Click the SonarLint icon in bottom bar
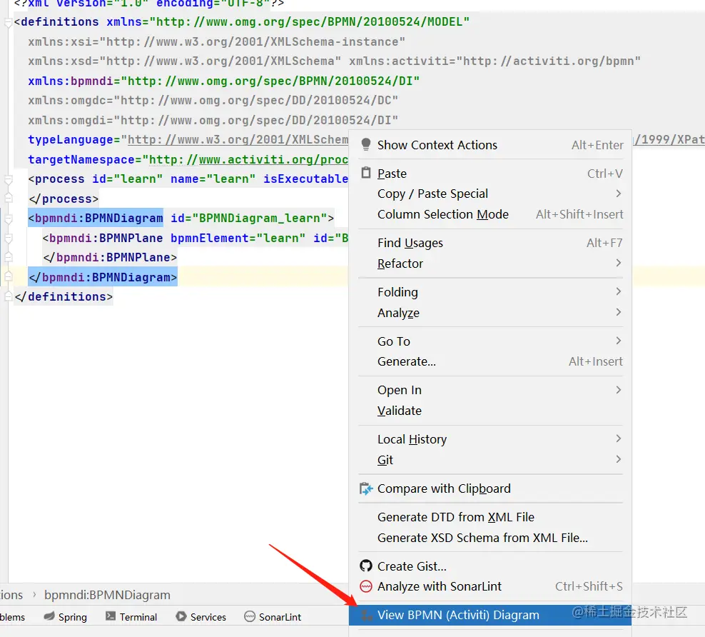The height and width of the screenshot is (637, 705). 250,616
